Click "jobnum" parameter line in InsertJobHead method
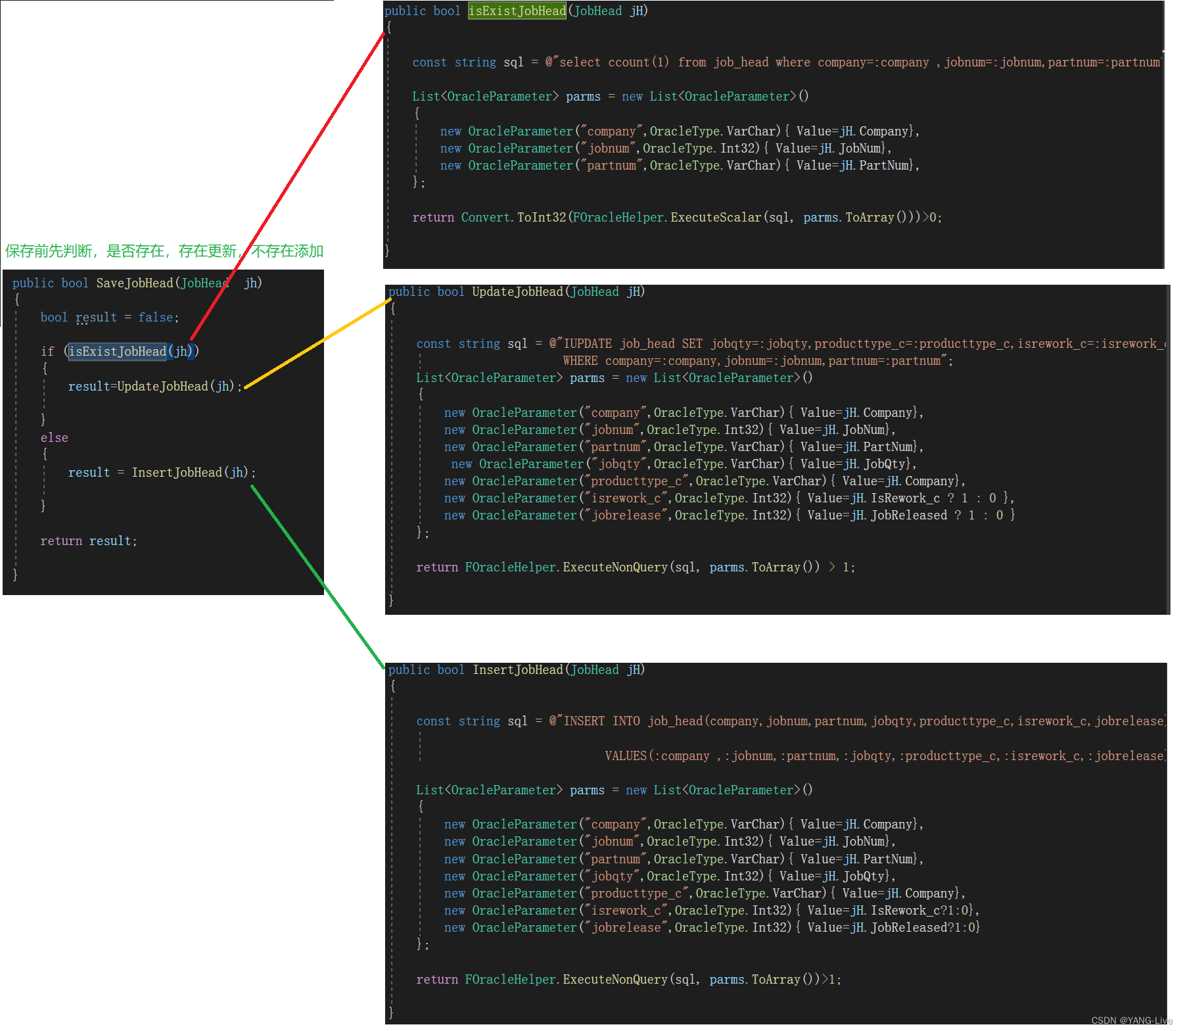 pyautogui.click(x=670, y=842)
